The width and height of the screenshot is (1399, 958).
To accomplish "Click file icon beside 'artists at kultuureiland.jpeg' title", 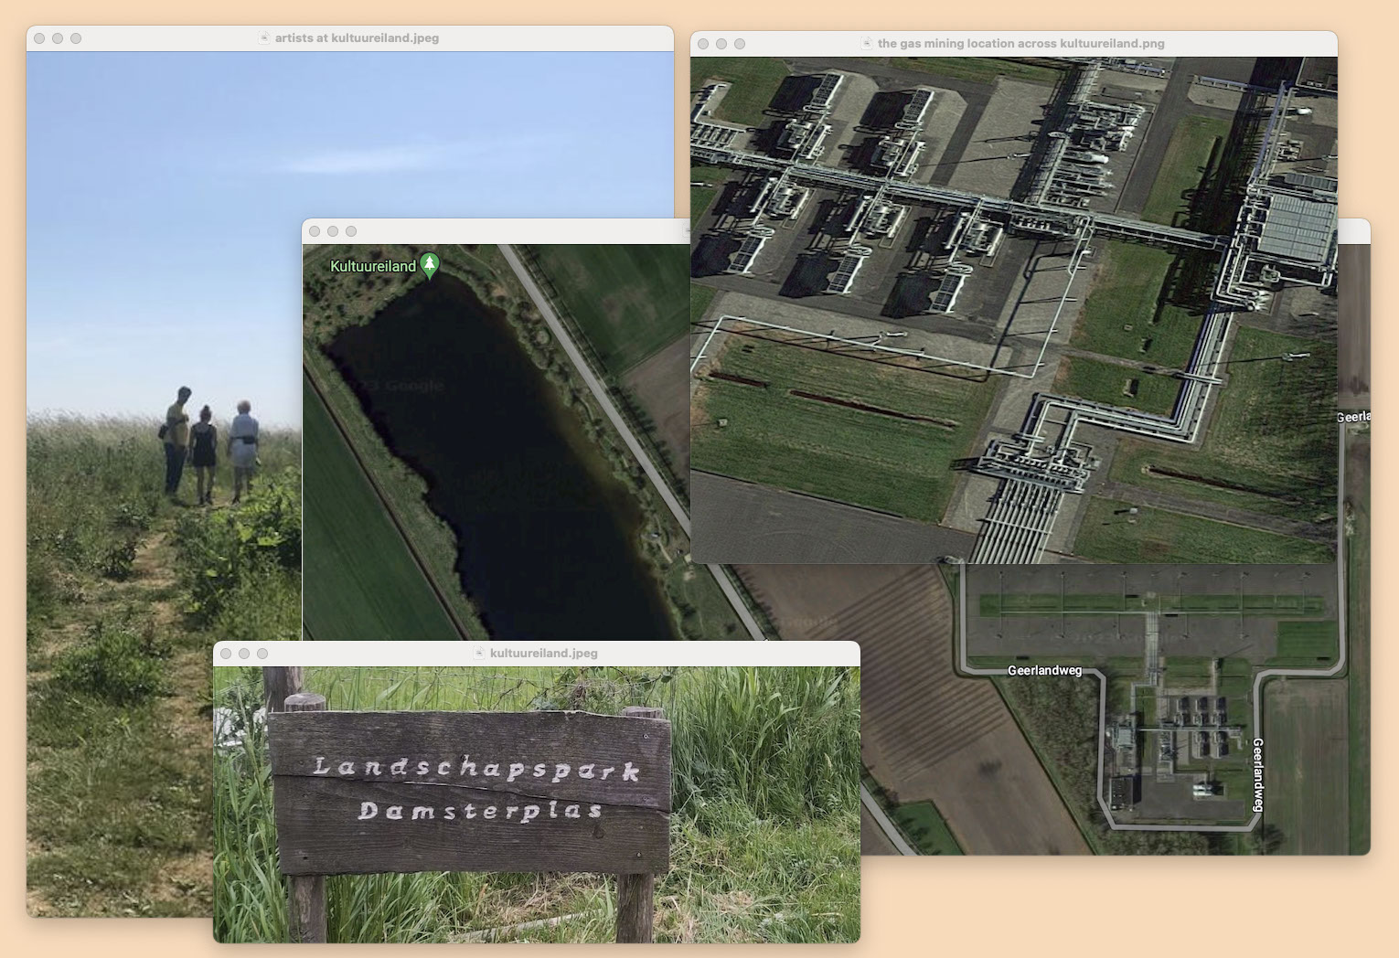I will pyautogui.click(x=264, y=38).
